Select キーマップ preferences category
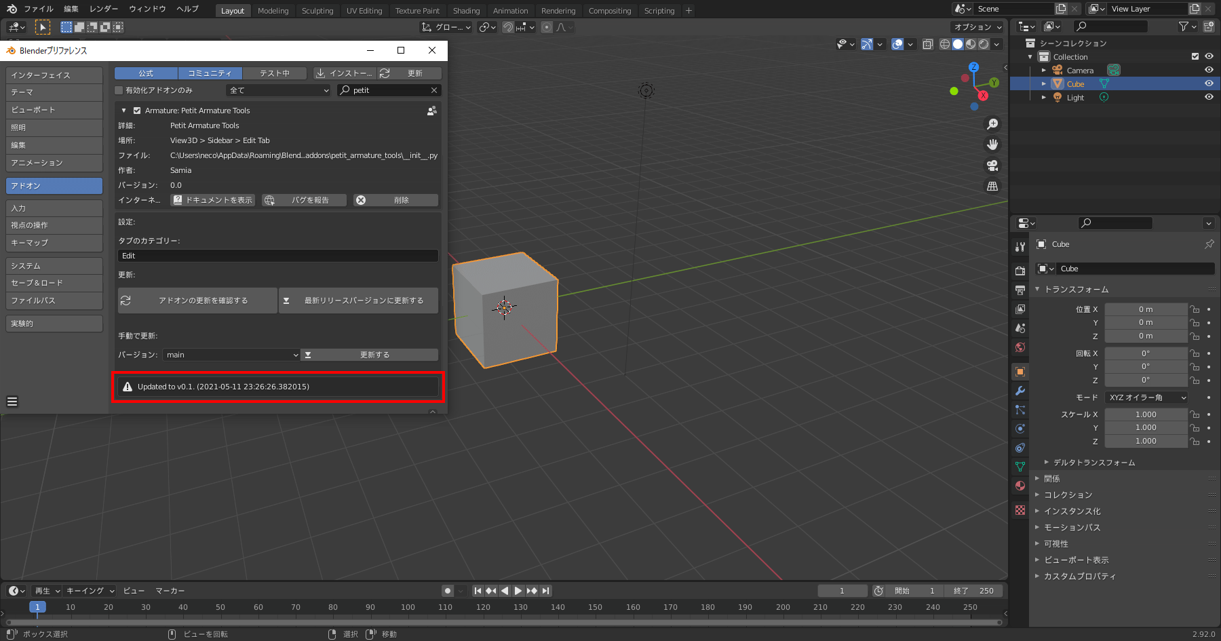The height and width of the screenshot is (641, 1221). click(x=54, y=243)
